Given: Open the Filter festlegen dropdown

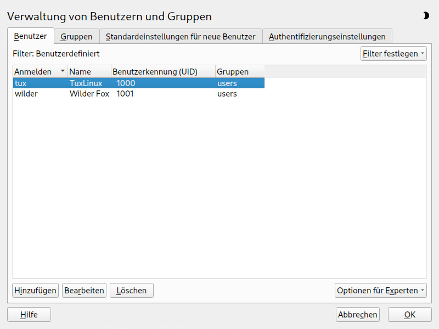Looking at the screenshot, I should coord(393,53).
